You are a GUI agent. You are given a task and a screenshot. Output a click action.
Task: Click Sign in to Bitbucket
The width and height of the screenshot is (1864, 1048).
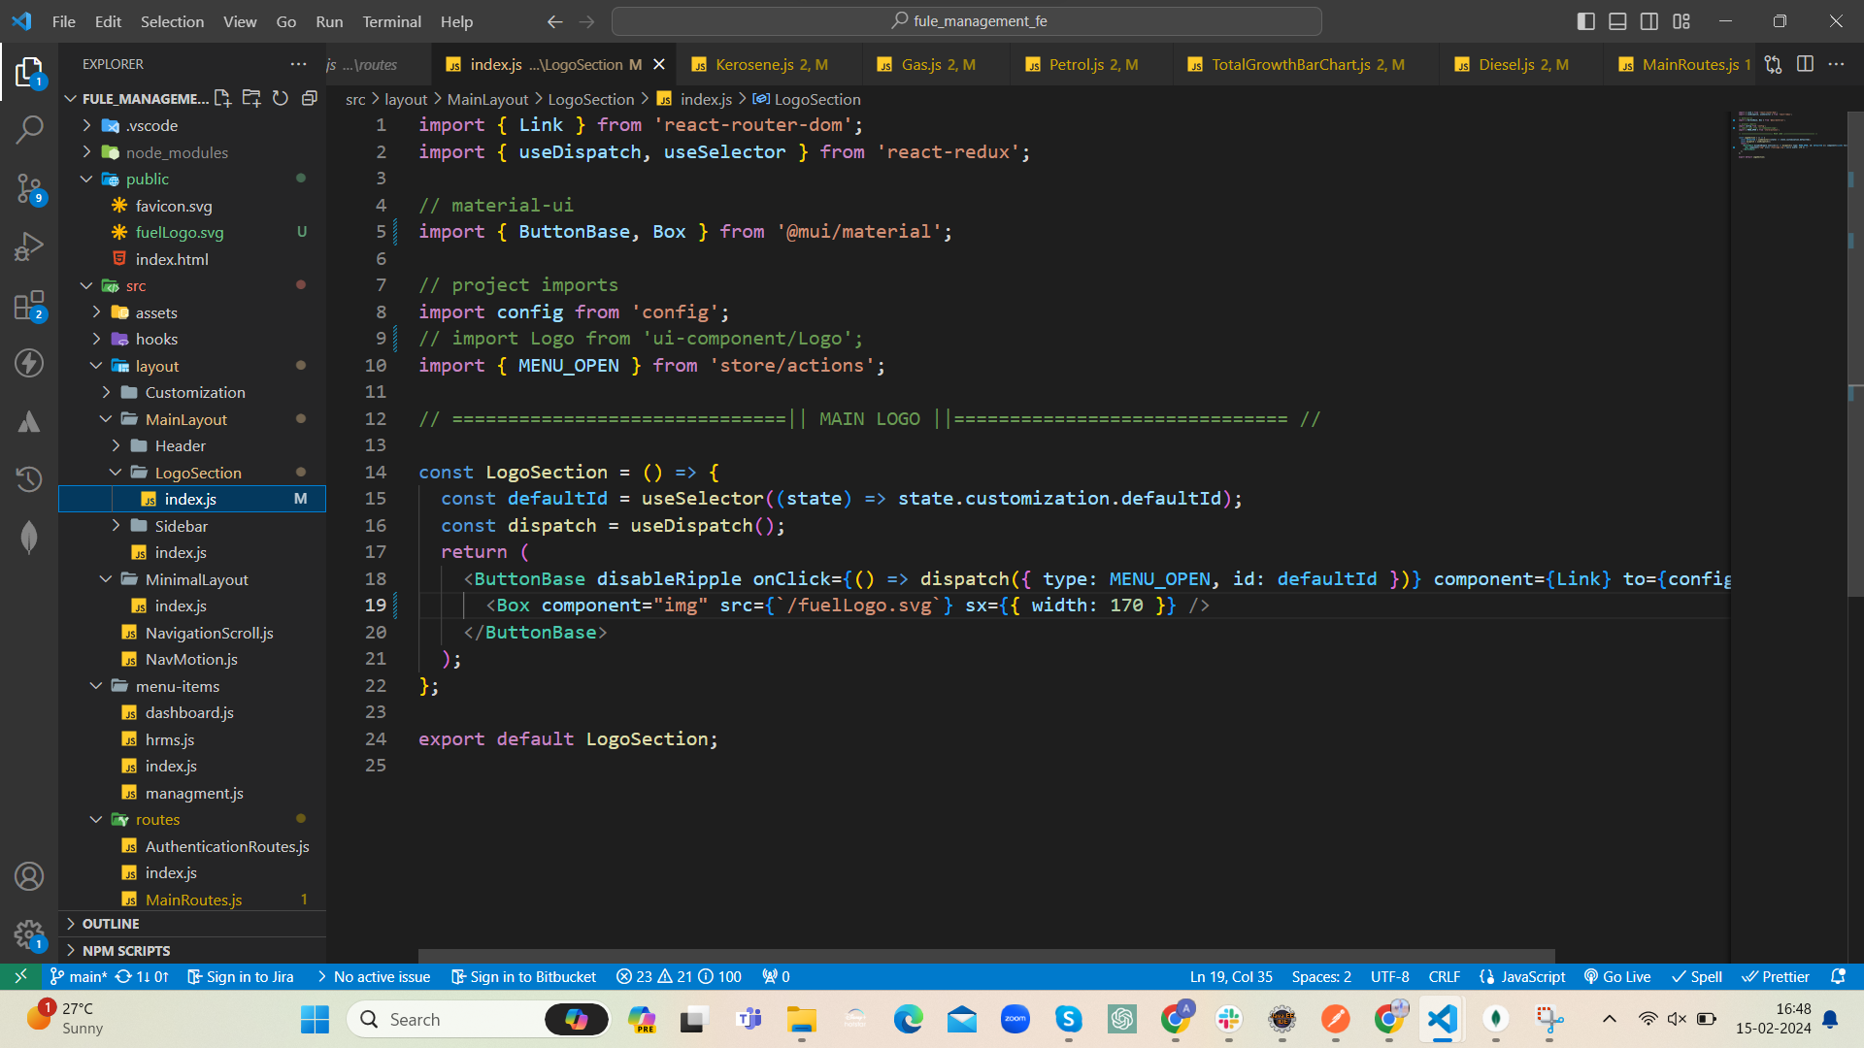523,976
